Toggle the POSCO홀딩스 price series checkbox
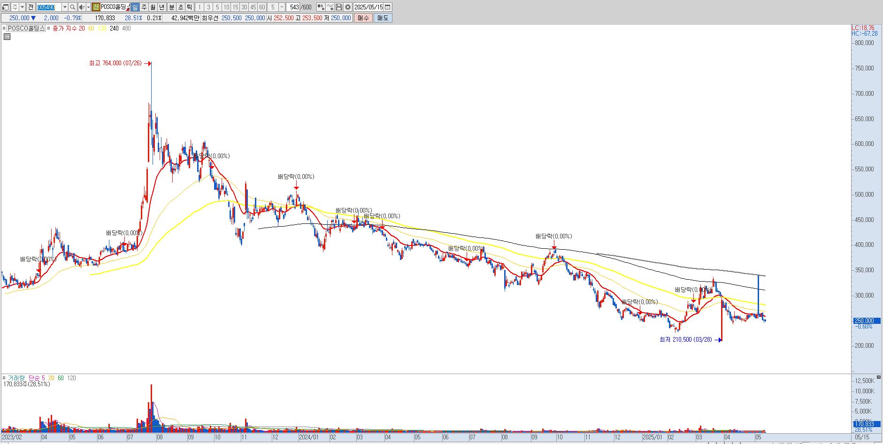The width and height of the screenshot is (883, 444). tap(4, 28)
